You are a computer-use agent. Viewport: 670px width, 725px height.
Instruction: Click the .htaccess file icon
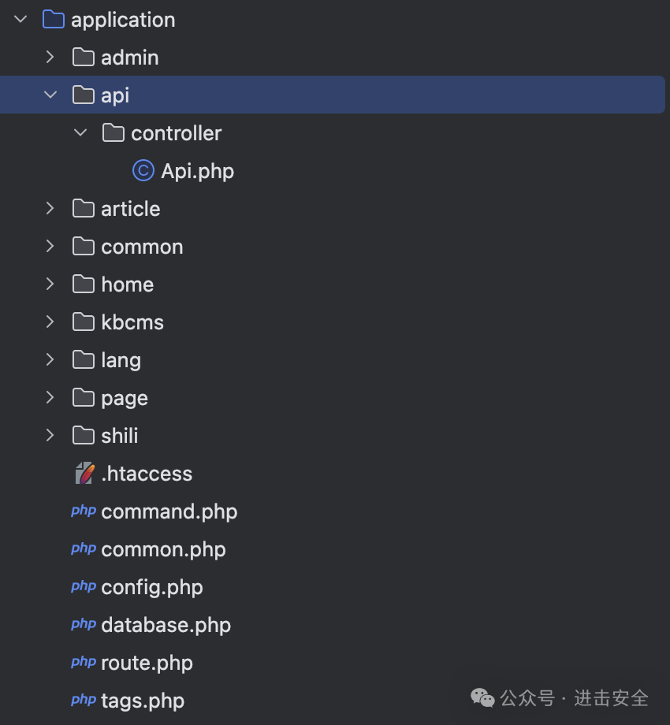click(x=84, y=474)
